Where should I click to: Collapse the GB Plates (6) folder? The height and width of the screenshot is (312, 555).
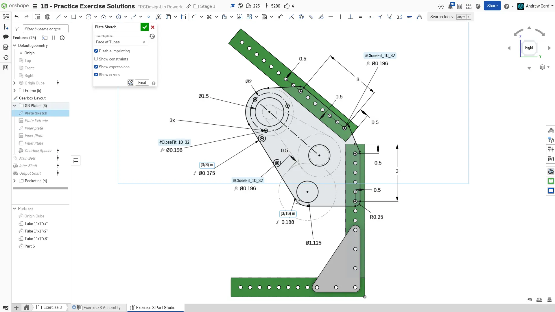pos(14,106)
